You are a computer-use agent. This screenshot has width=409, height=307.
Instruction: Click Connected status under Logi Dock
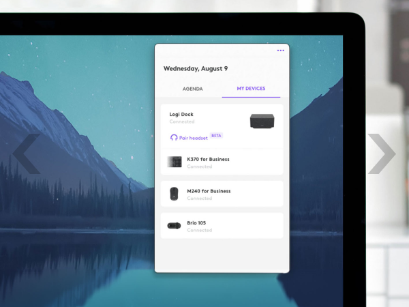[x=182, y=121]
